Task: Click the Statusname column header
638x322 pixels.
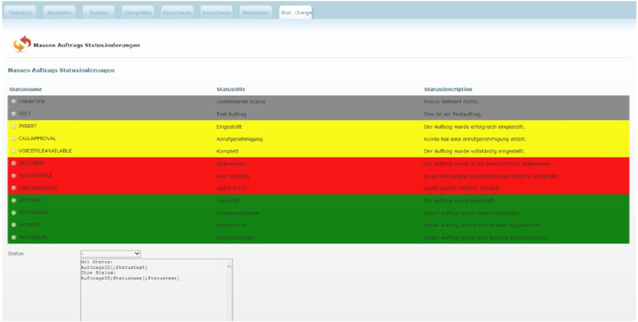Action: [x=26, y=89]
